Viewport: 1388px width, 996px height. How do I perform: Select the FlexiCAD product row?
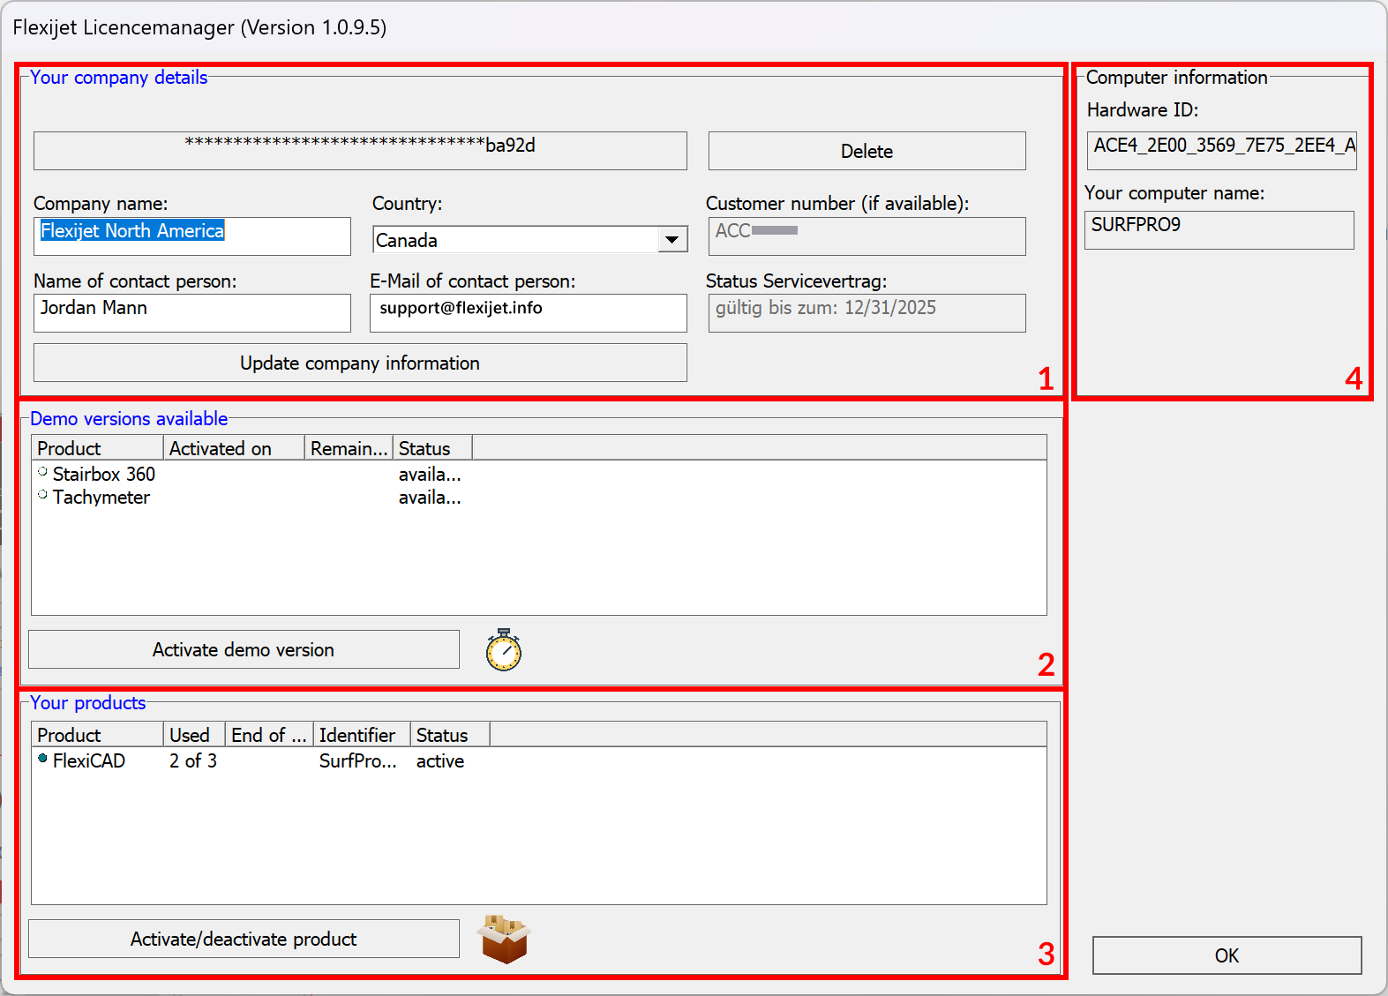[539, 760]
